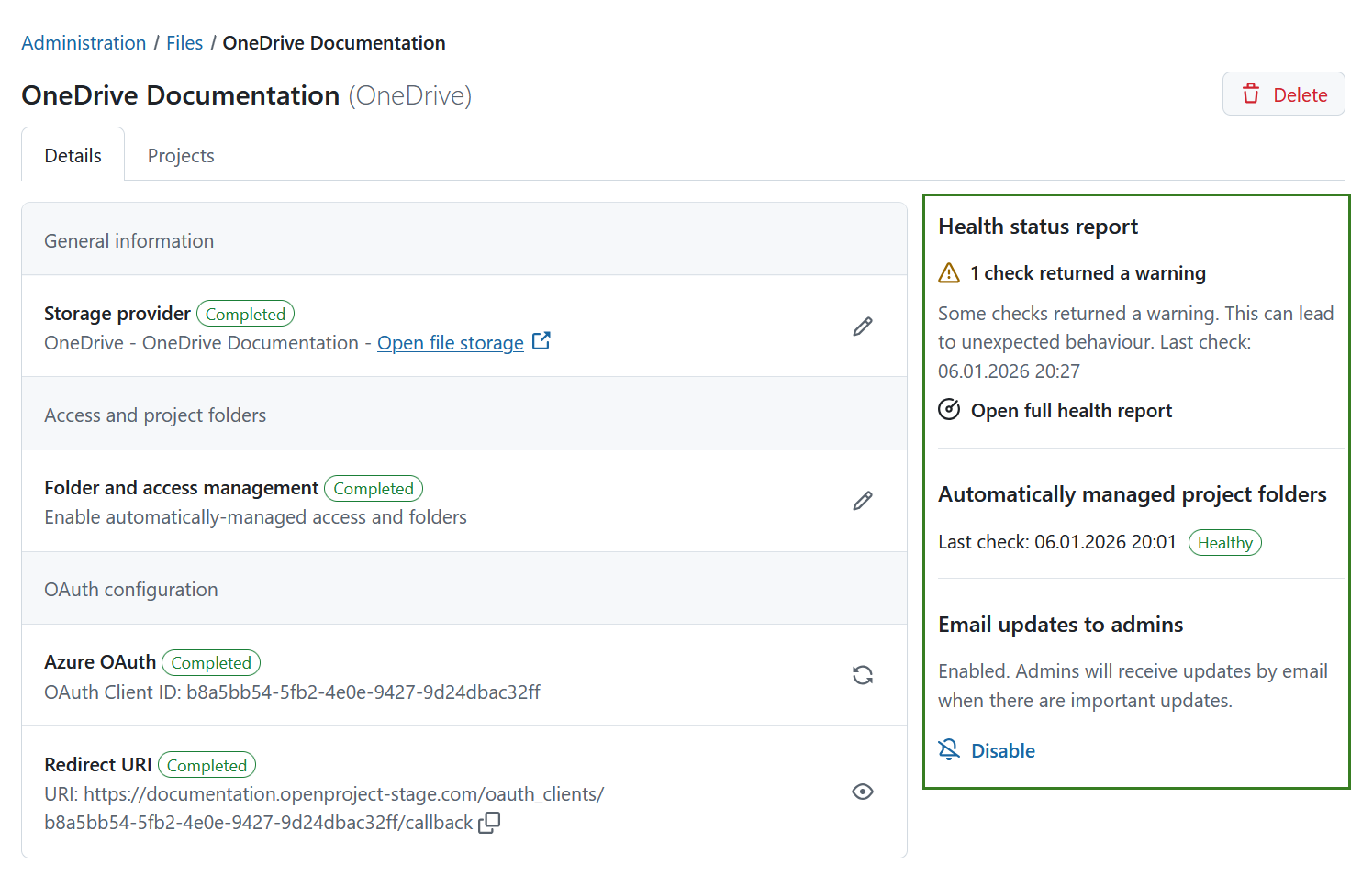Edit the Storage provider settings
The image size is (1362, 875).
point(863,327)
